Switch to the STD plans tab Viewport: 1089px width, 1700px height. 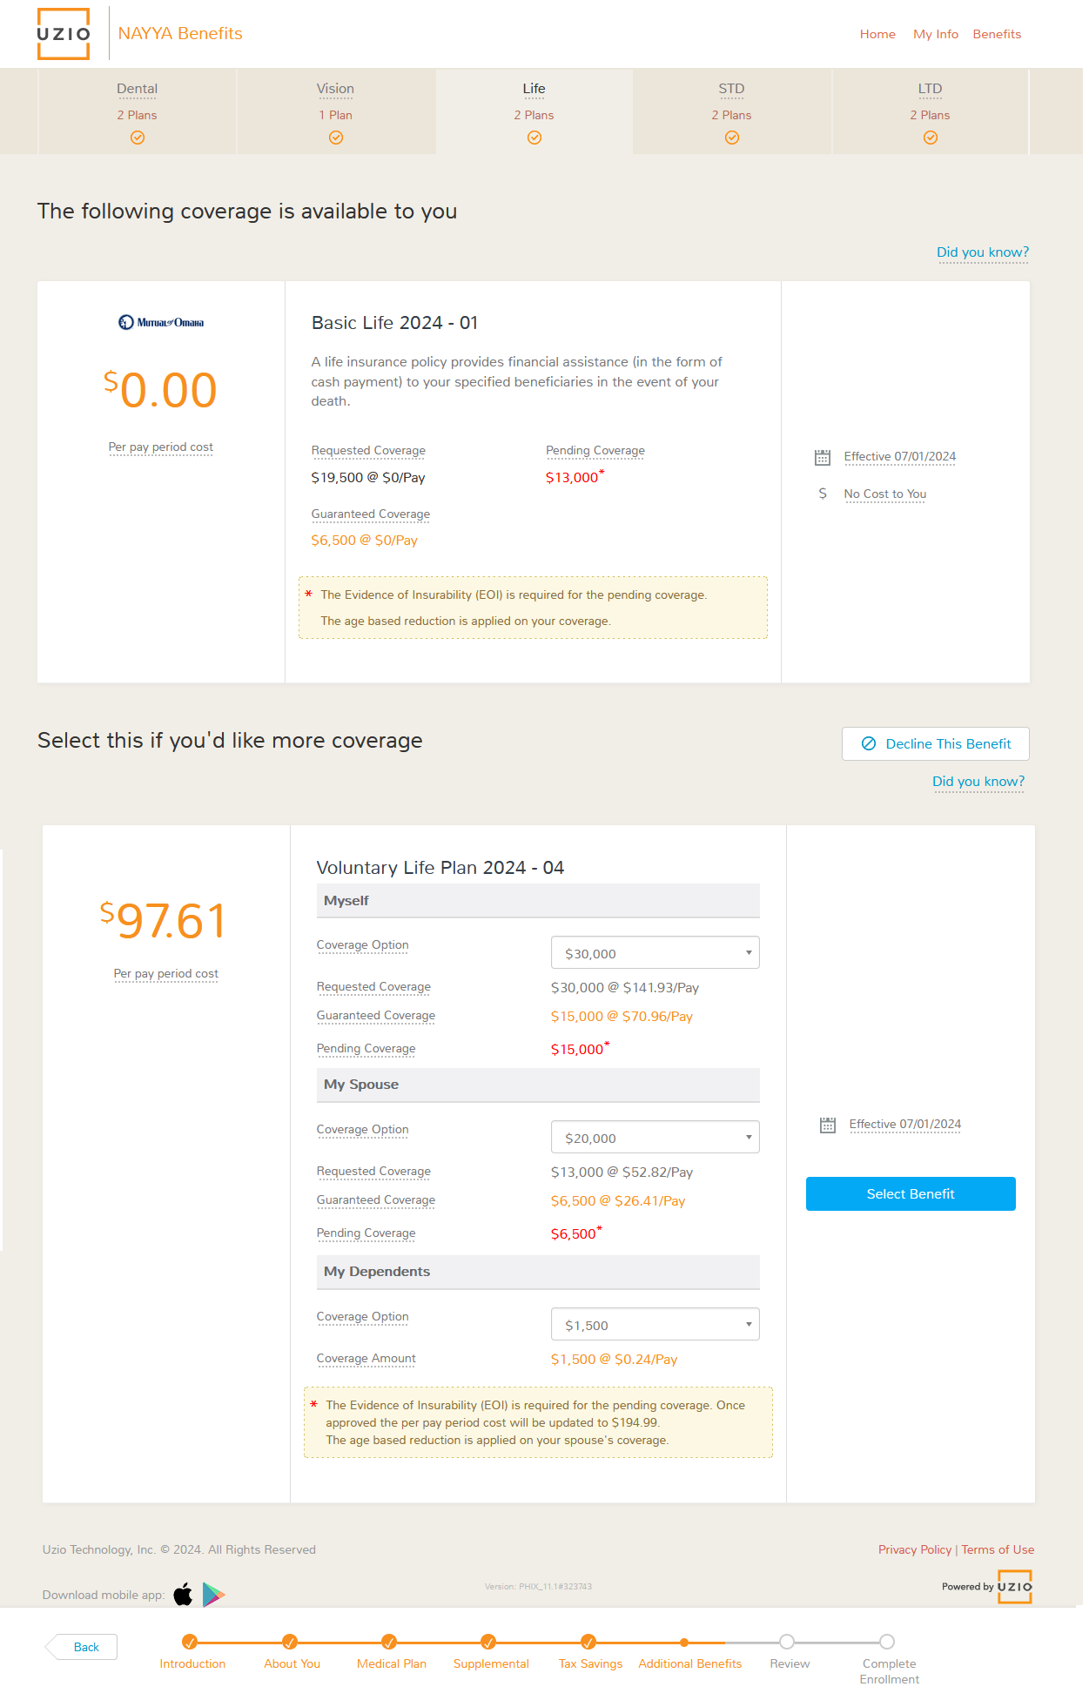coord(732,112)
